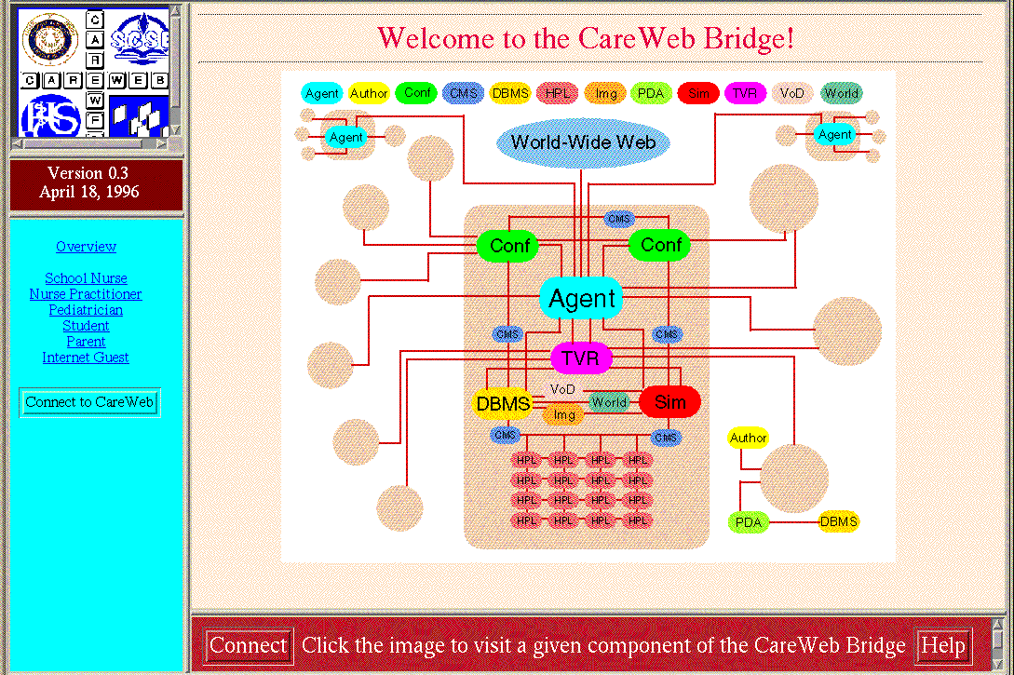
Task: Open the Internet Guest link
Action: [86, 357]
